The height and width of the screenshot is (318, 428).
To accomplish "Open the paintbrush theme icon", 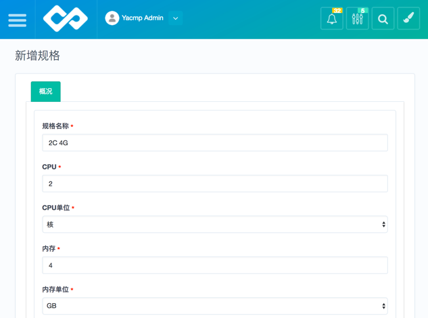I will click(x=408, y=18).
